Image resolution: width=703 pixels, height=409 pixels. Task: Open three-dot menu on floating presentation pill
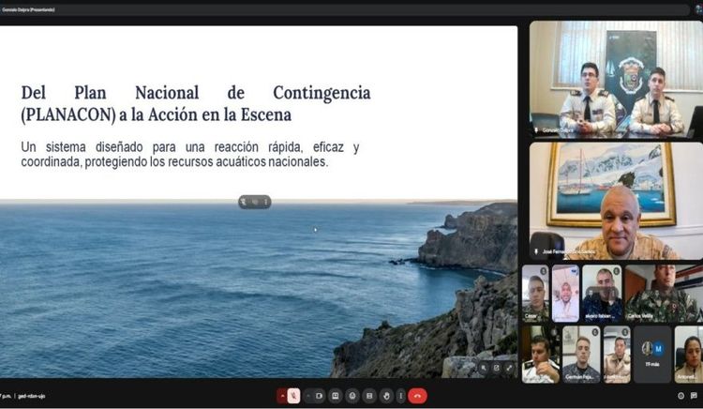click(x=266, y=202)
